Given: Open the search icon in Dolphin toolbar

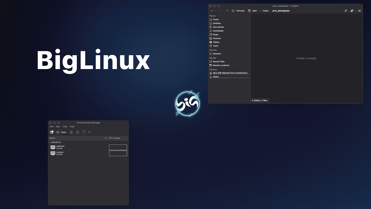Looking at the screenshot, I should point(346,11).
